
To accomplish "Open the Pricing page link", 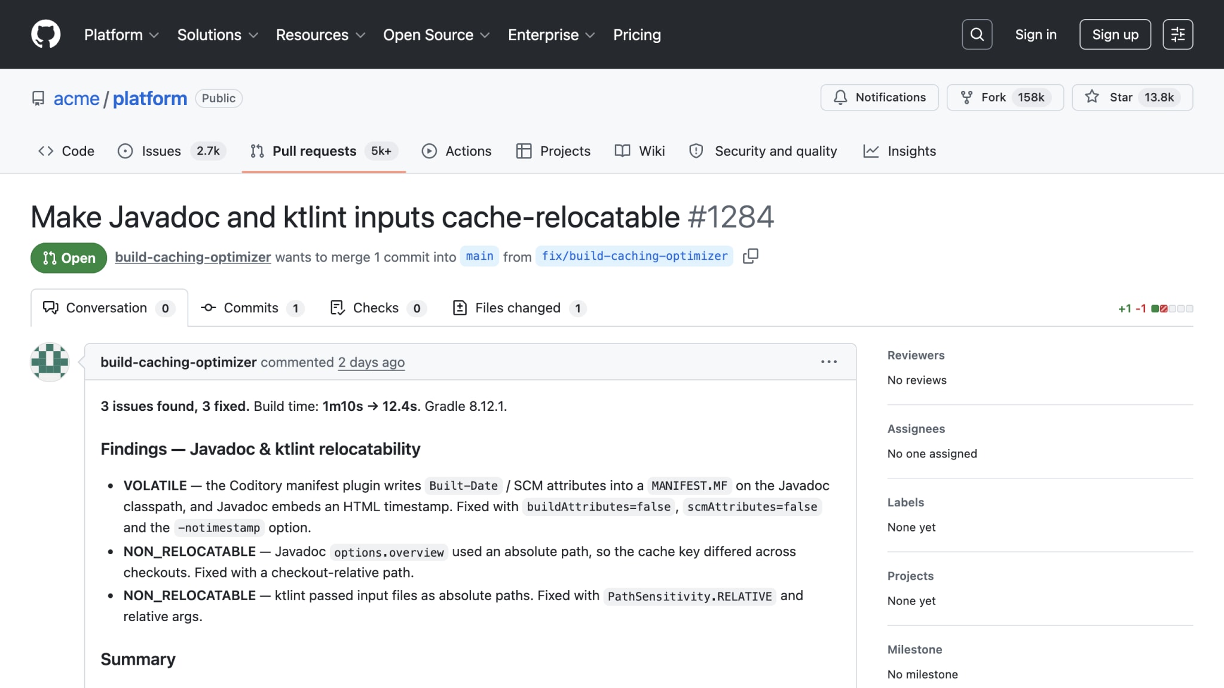I will pos(637,35).
